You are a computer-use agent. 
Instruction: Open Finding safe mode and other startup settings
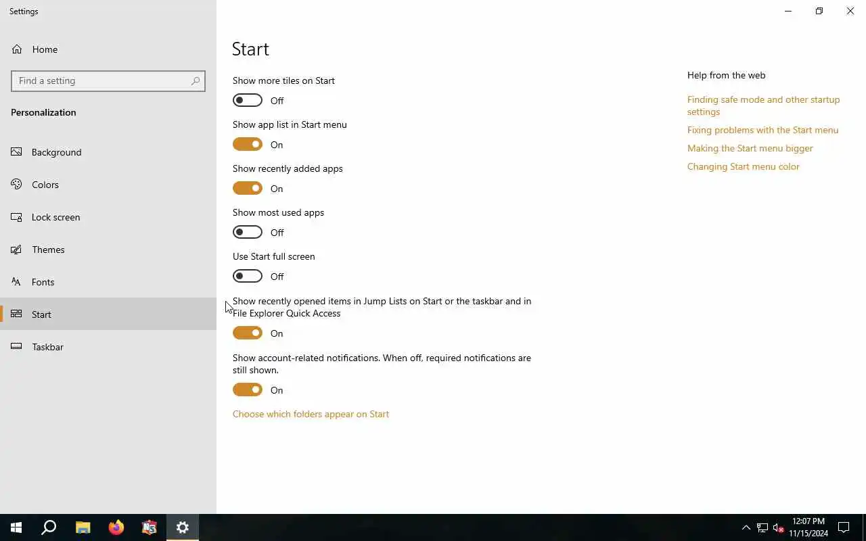[763, 105]
